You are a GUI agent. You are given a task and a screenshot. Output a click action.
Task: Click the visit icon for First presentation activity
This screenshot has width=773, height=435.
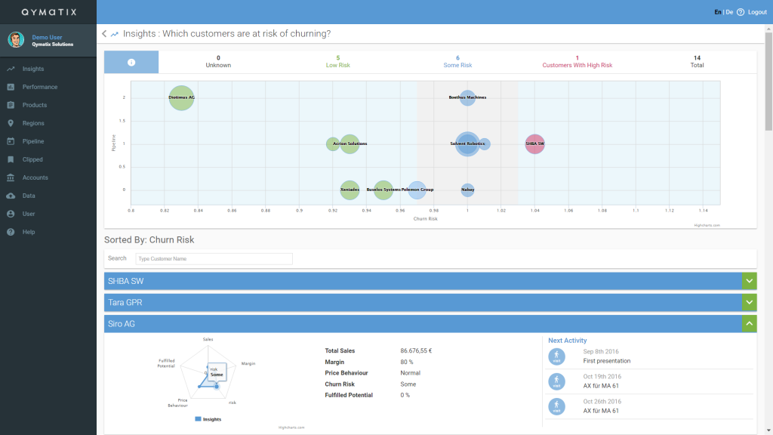tap(556, 355)
